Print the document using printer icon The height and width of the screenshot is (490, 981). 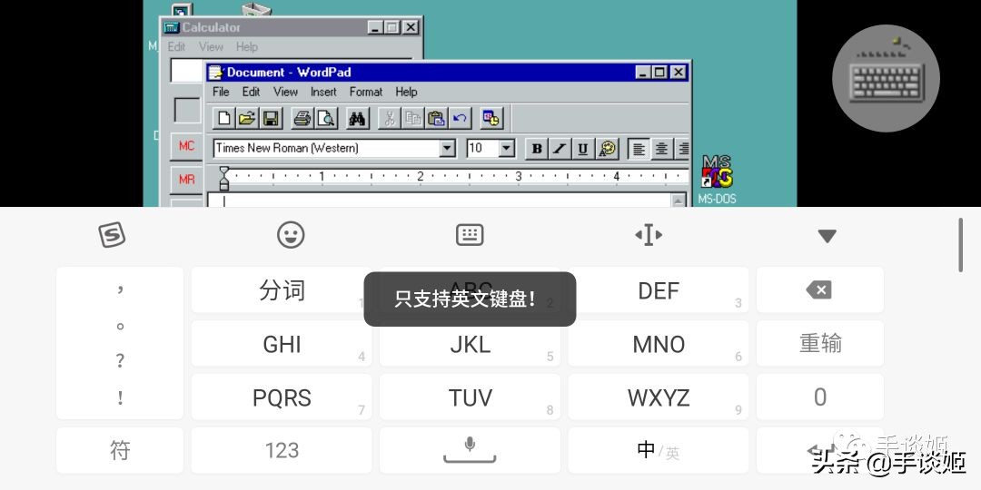point(302,117)
